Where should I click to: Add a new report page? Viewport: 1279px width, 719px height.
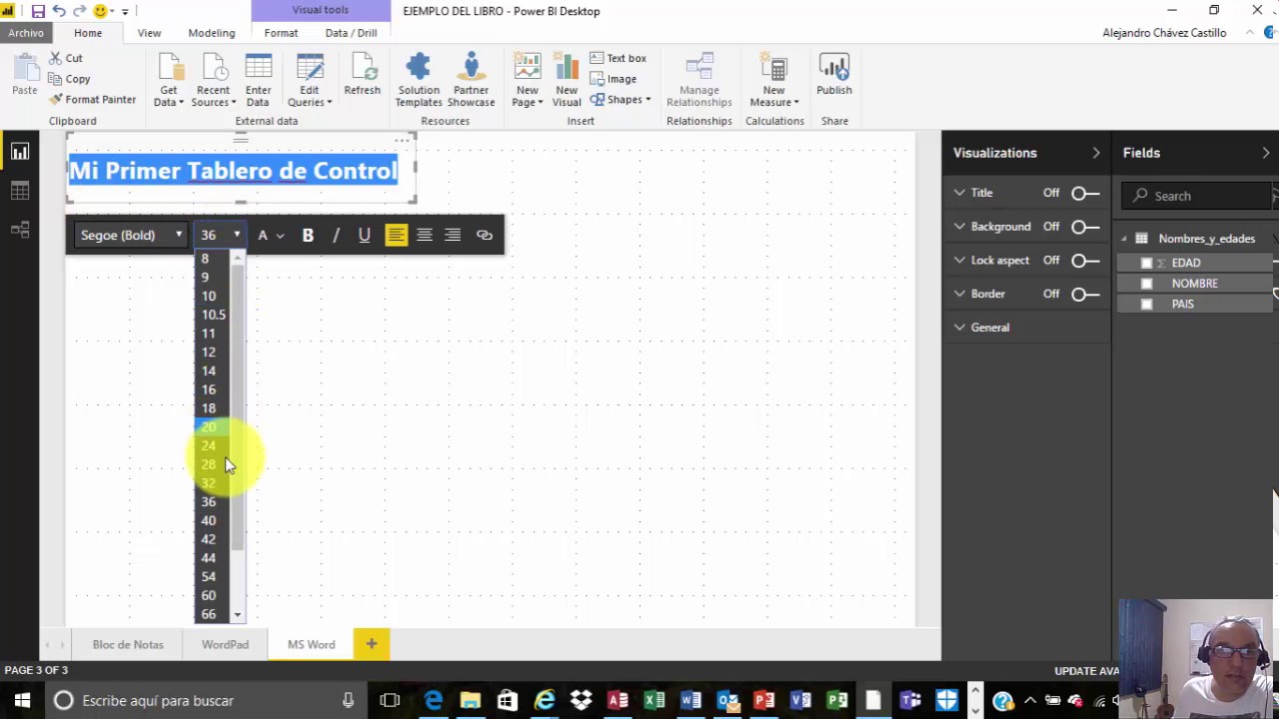click(x=371, y=645)
